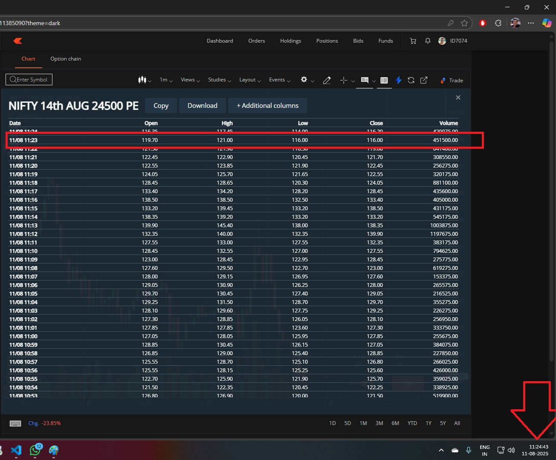556x460 pixels.
Task: Open the red adblock extension icon
Action: coord(483,23)
